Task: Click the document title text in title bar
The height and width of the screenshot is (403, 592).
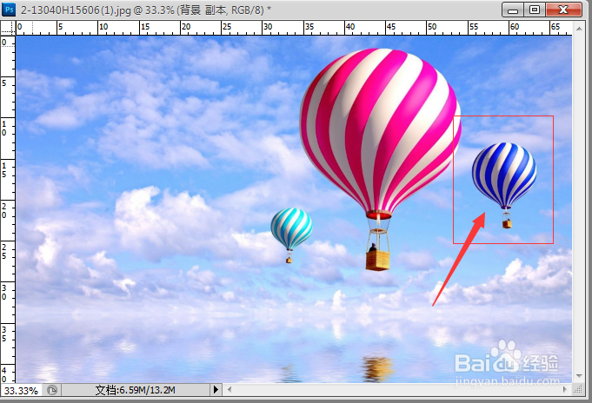Action: pyautogui.click(x=146, y=10)
